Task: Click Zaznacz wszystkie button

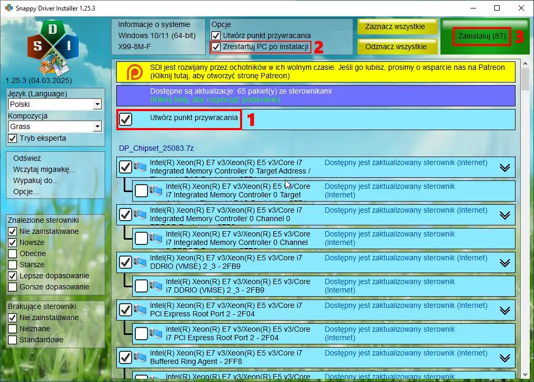Action: pyautogui.click(x=397, y=26)
